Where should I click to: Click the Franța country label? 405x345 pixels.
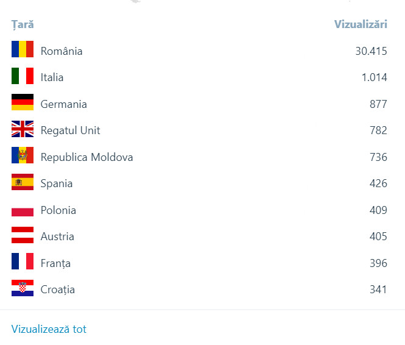click(x=55, y=263)
